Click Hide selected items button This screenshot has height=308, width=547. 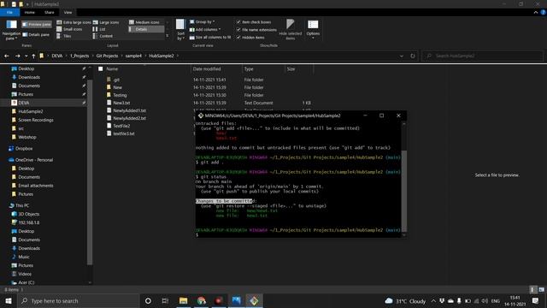point(291,30)
